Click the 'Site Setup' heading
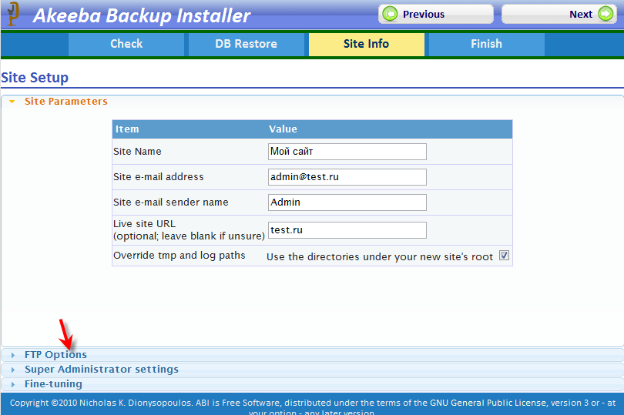The height and width of the screenshot is (415, 624). pyautogui.click(x=35, y=78)
